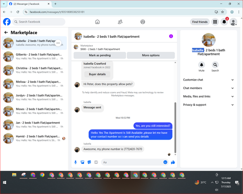The image size is (243, 194).
Task: Click the $900 Marketplace listing link
Action: pos(100,49)
